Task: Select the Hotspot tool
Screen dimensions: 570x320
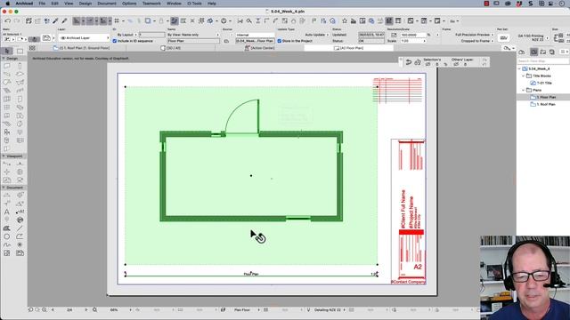Action: tap(20, 245)
